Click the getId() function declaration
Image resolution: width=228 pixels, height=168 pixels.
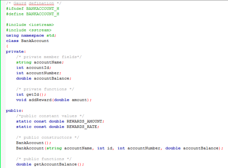[x=31, y=95]
